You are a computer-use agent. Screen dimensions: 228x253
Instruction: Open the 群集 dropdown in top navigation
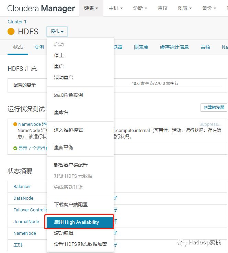click(91, 8)
